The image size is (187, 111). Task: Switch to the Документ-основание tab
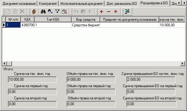(19, 4)
